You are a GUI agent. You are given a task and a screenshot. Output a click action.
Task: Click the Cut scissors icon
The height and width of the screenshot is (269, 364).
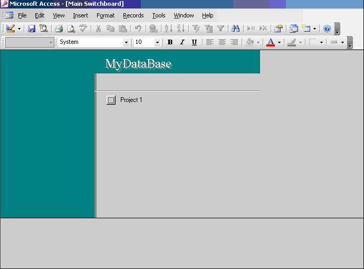pos(99,29)
